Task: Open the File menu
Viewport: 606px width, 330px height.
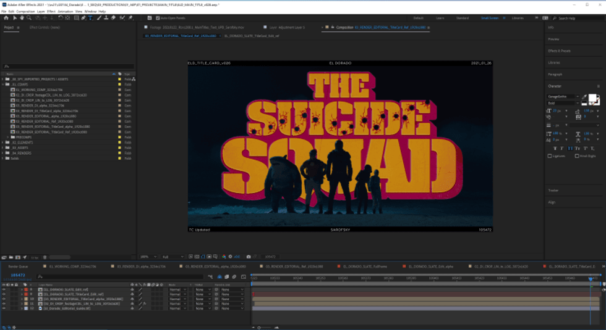Action: point(4,12)
